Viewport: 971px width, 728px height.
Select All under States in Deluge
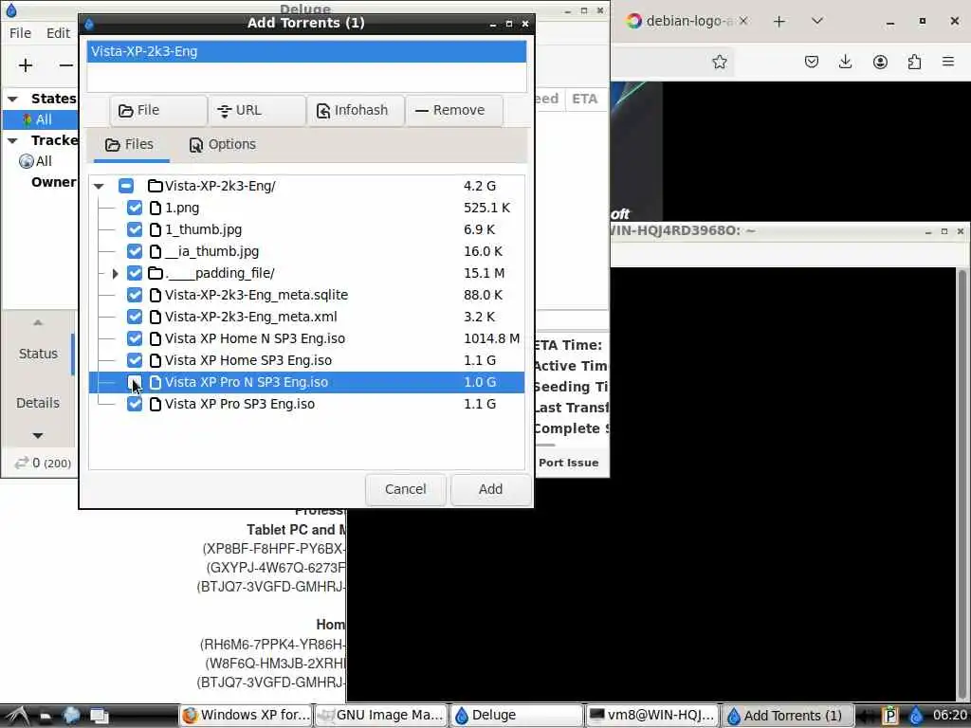point(41,119)
